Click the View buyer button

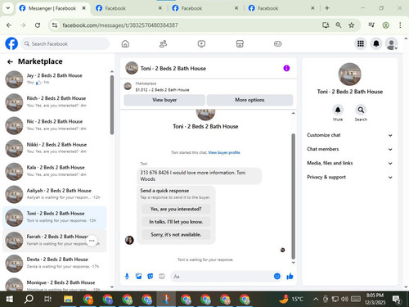[164, 100]
